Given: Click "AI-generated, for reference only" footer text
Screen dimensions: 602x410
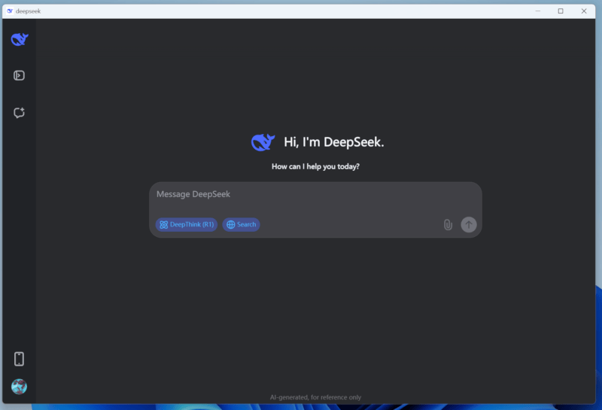Looking at the screenshot, I should [315, 397].
